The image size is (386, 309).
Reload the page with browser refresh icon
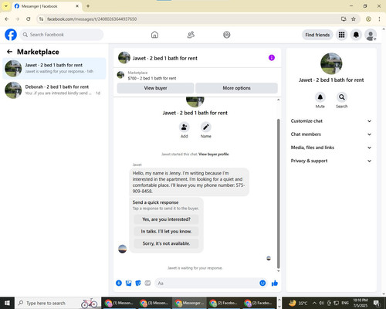click(29, 19)
